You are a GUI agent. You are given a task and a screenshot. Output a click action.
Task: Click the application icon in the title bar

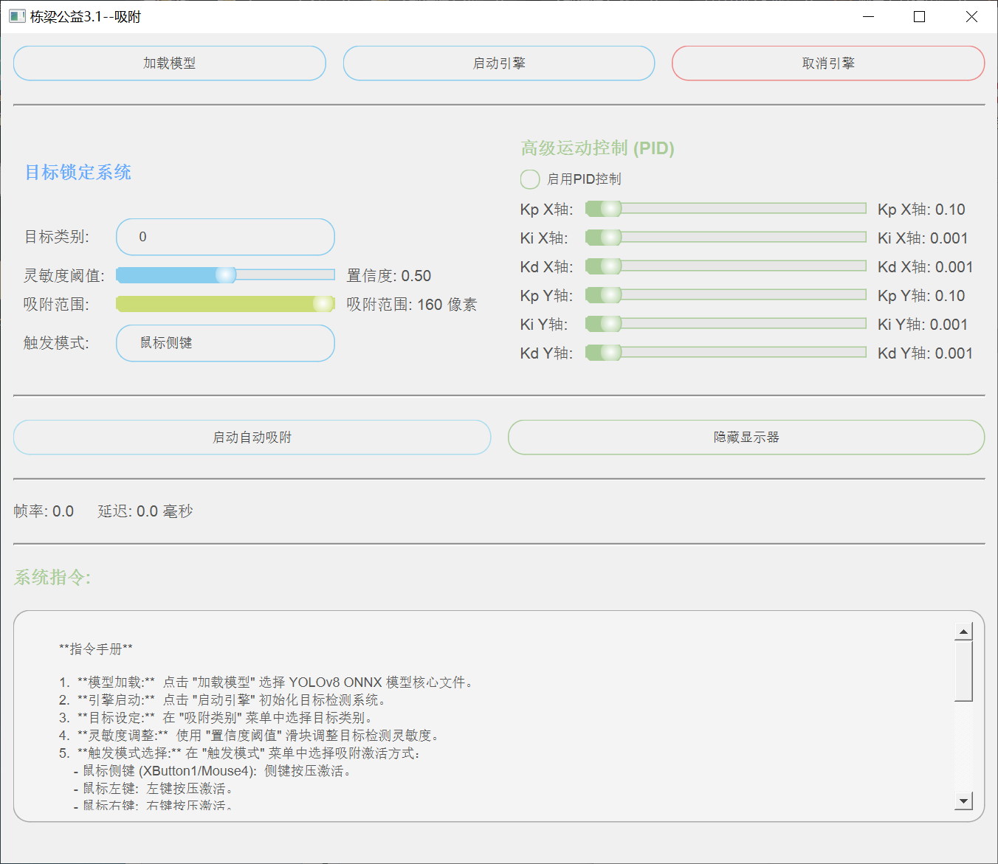tap(17, 16)
